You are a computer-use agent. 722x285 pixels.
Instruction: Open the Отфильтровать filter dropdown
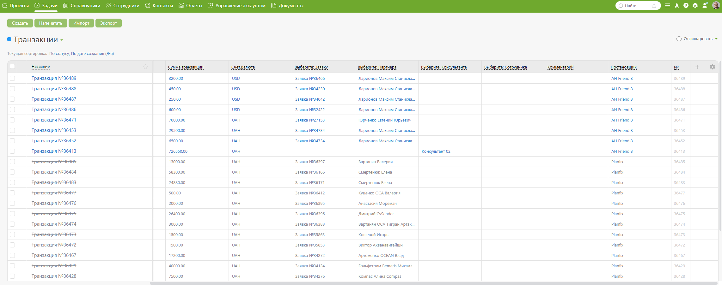(698, 39)
